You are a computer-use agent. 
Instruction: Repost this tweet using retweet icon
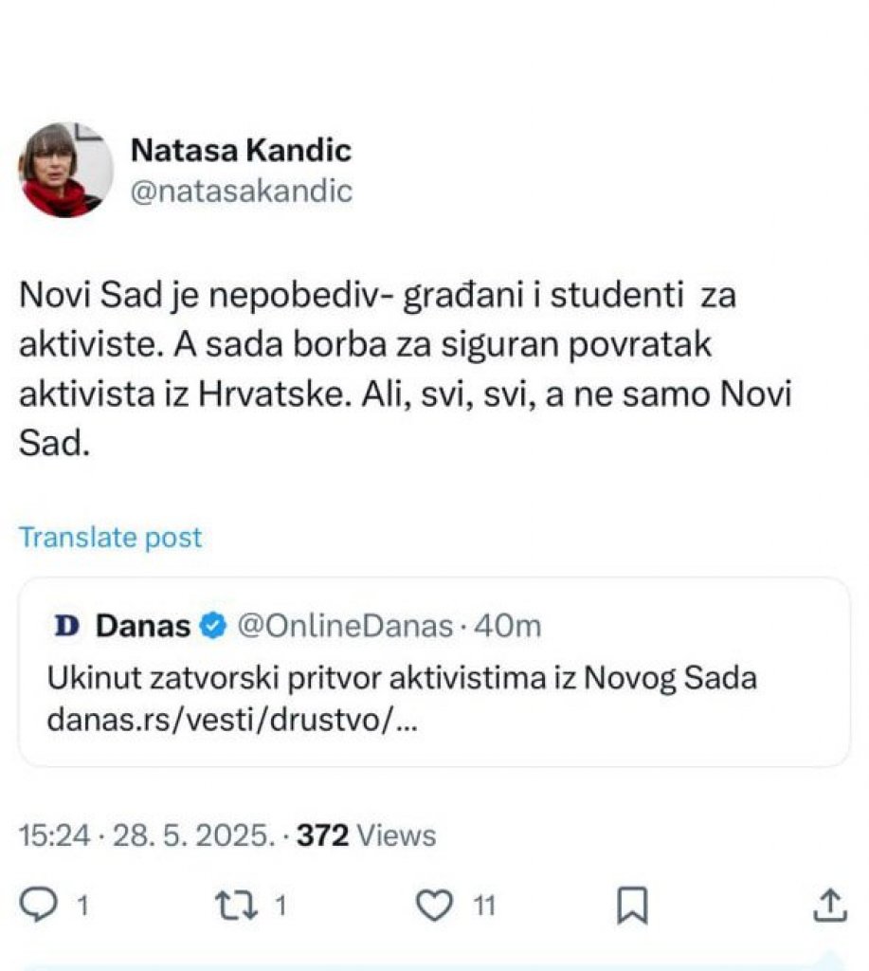tap(235, 906)
